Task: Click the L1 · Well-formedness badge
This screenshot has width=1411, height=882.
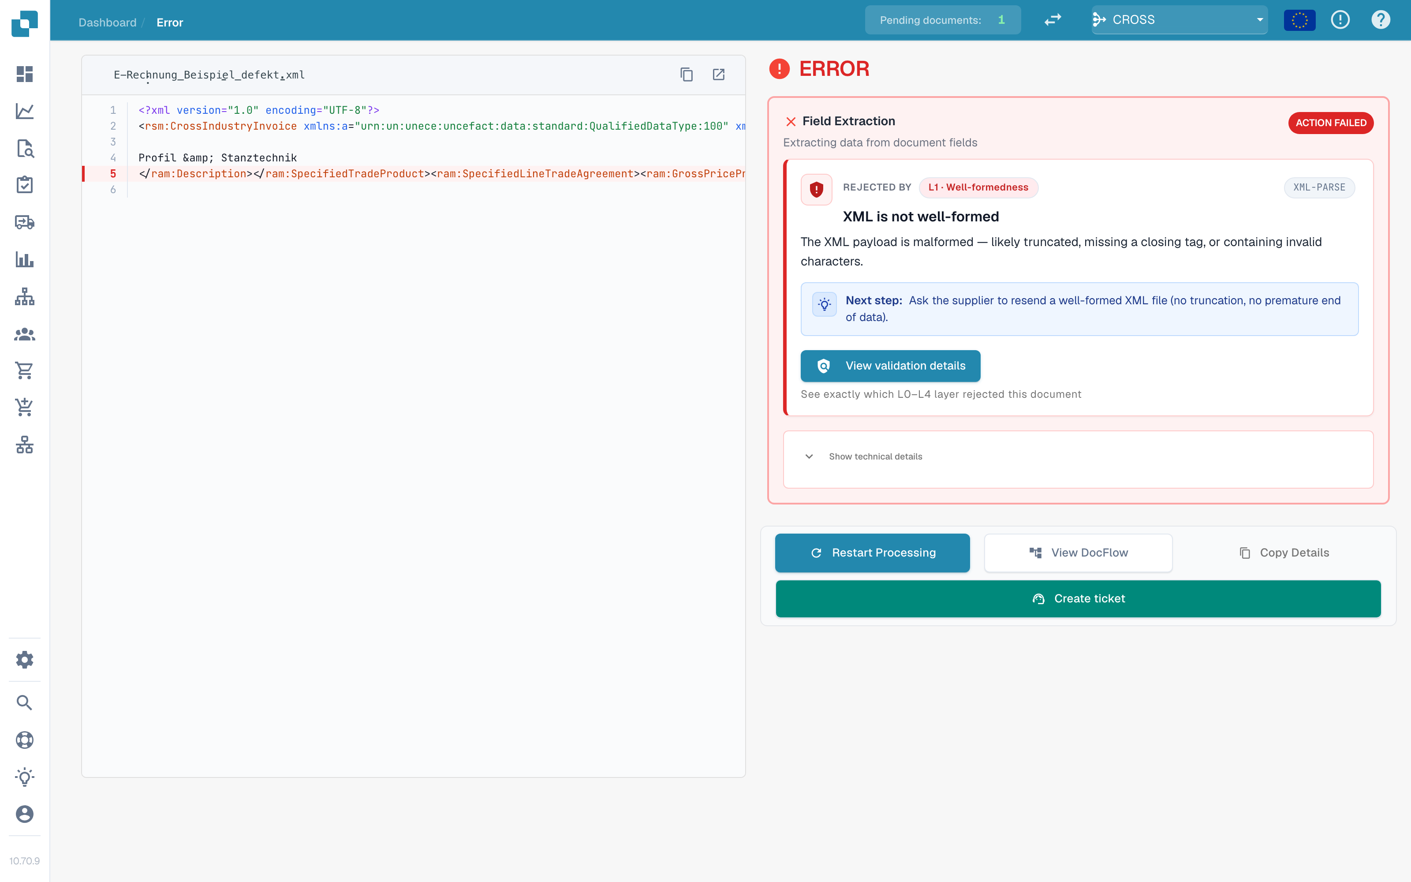Action: (978, 187)
